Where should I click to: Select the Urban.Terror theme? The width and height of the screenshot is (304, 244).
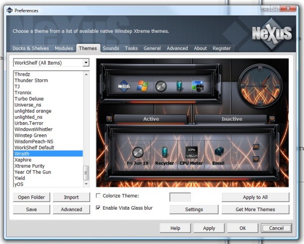point(48,123)
